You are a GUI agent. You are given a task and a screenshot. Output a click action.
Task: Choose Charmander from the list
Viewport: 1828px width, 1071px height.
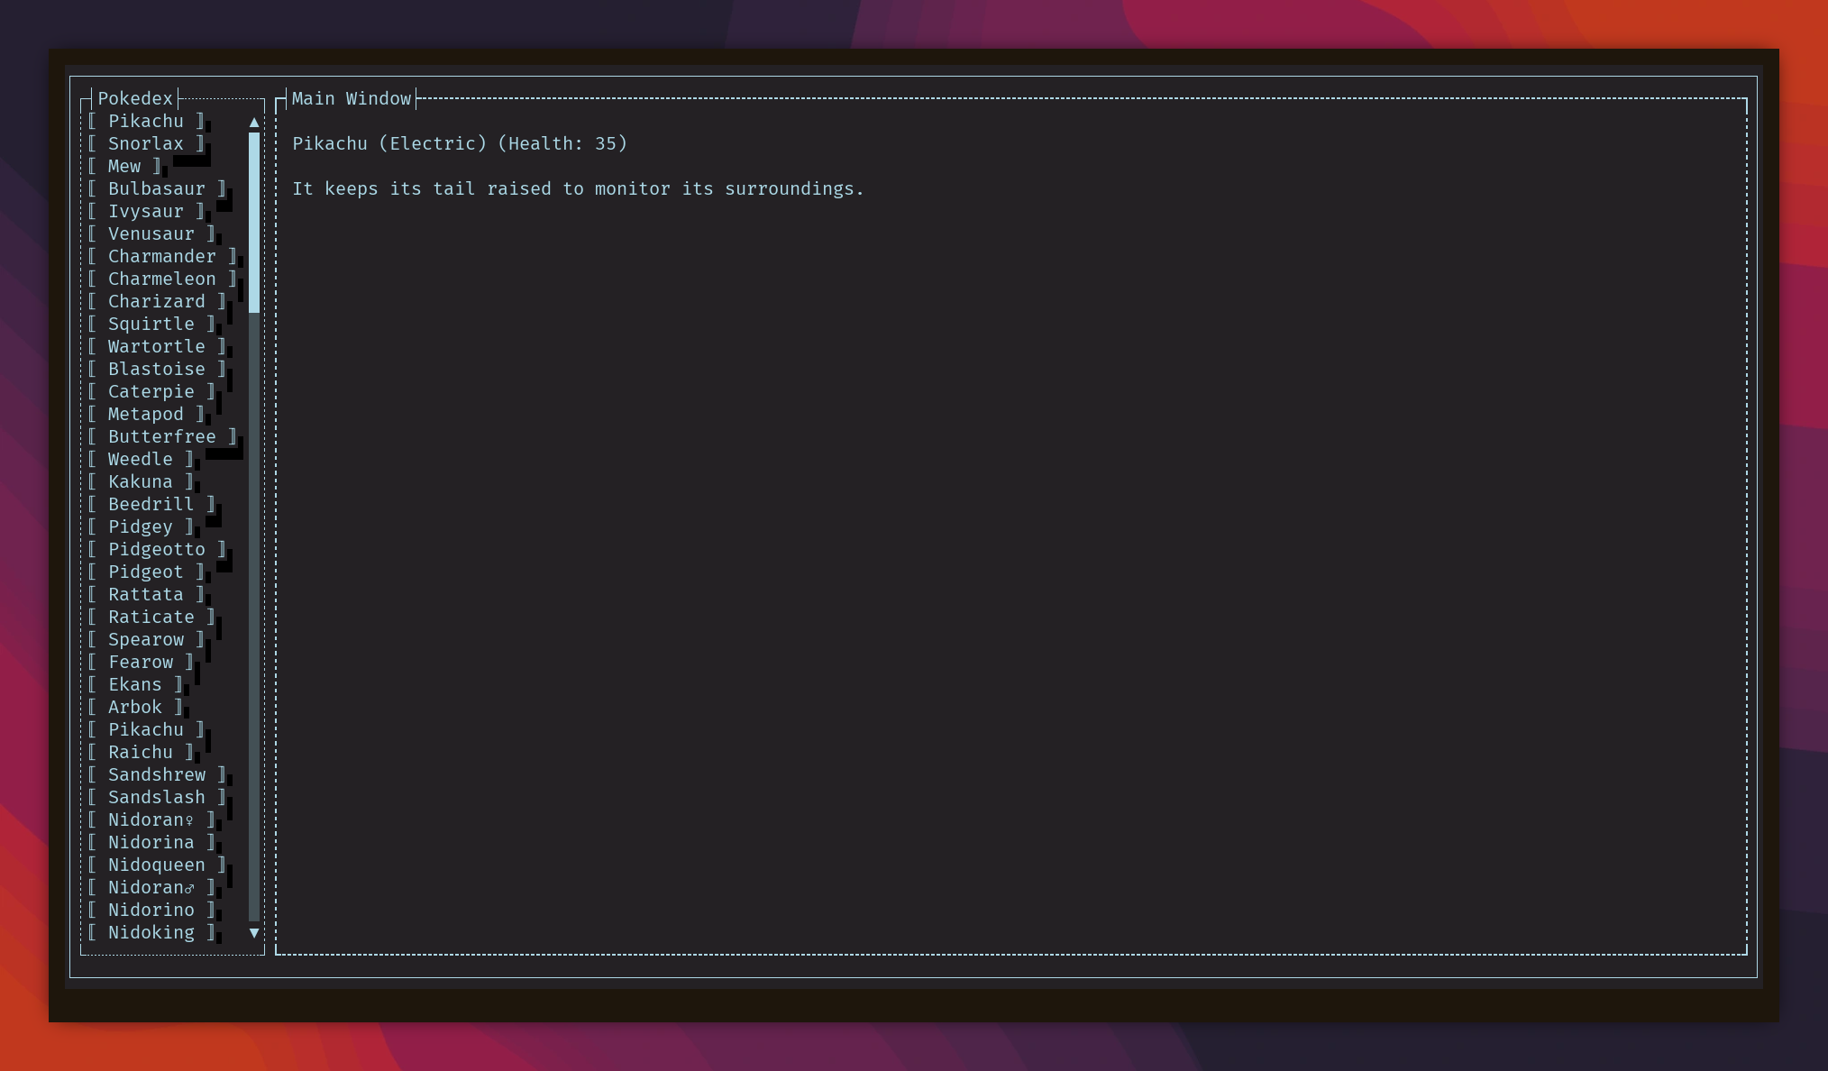[162, 257]
